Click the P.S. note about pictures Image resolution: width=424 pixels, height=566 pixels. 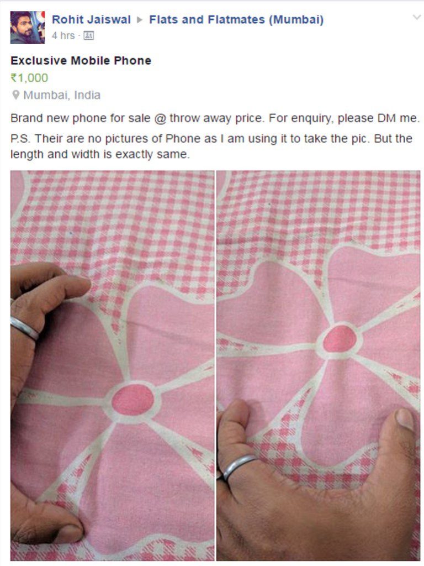[x=211, y=146]
